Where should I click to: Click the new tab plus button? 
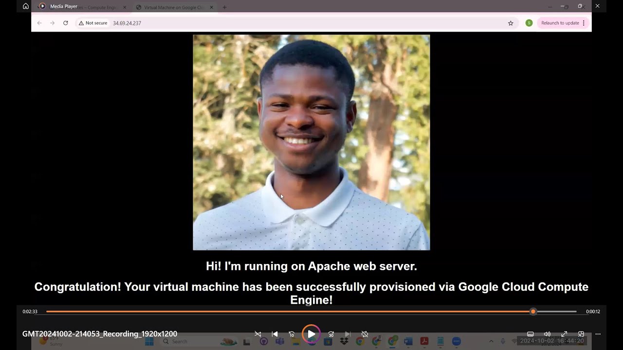224,7
